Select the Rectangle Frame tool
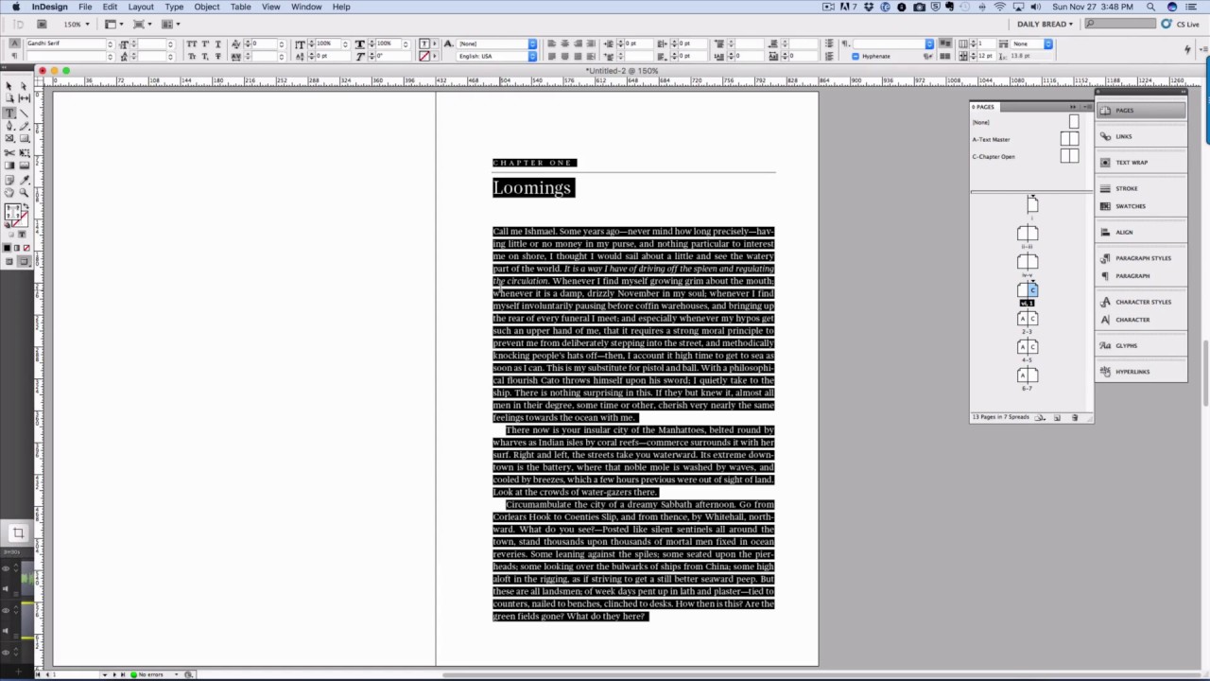Image resolution: width=1210 pixels, height=681 pixels. [x=9, y=139]
